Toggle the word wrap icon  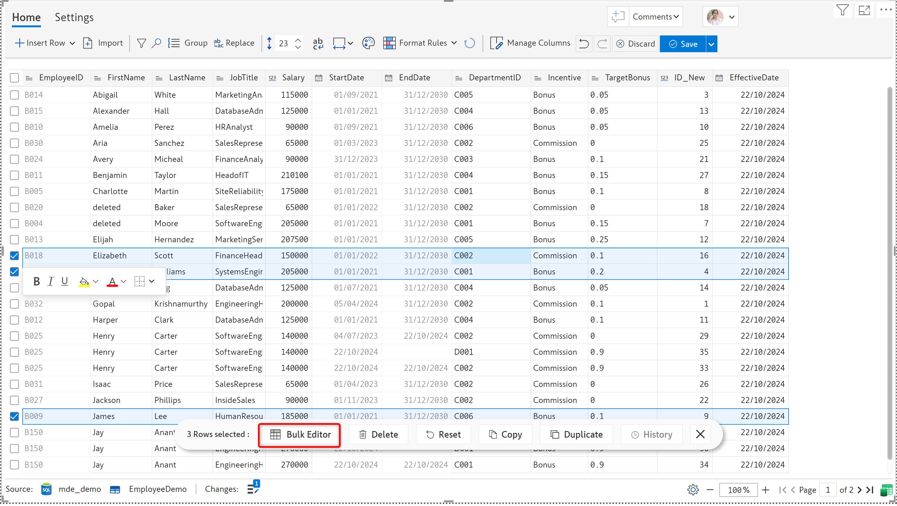pyautogui.click(x=318, y=43)
